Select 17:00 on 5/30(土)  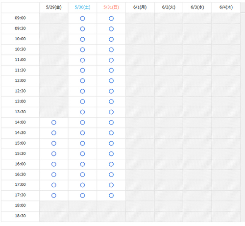(x=82, y=185)
